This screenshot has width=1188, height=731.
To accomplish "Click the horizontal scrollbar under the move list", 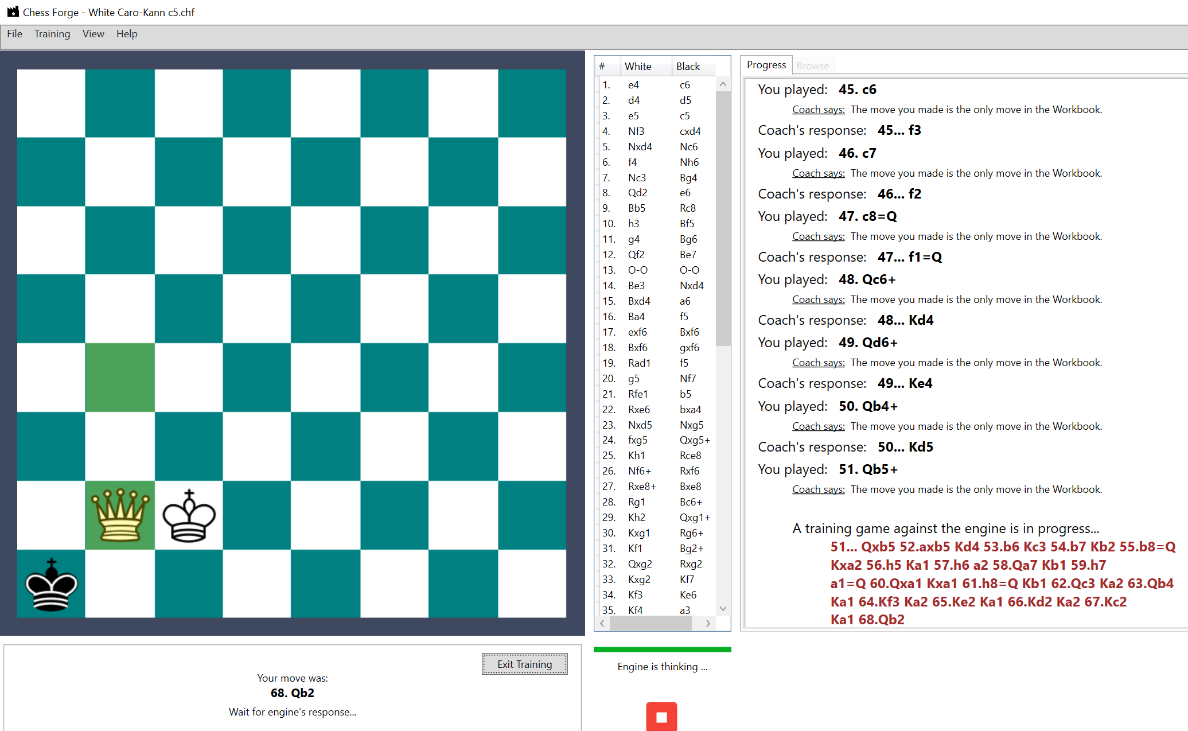I will [x=651, y=624].
